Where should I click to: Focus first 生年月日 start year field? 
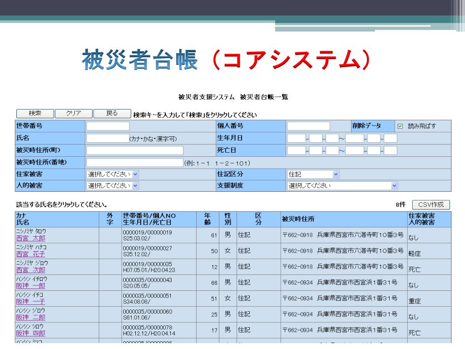point(296,138)
